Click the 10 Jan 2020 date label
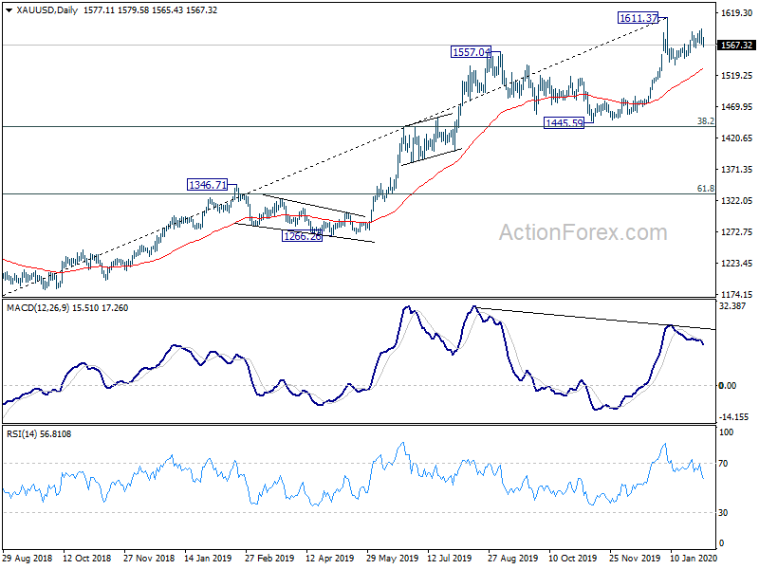Viewport: 759px width, 569px height. pos(694,558)
